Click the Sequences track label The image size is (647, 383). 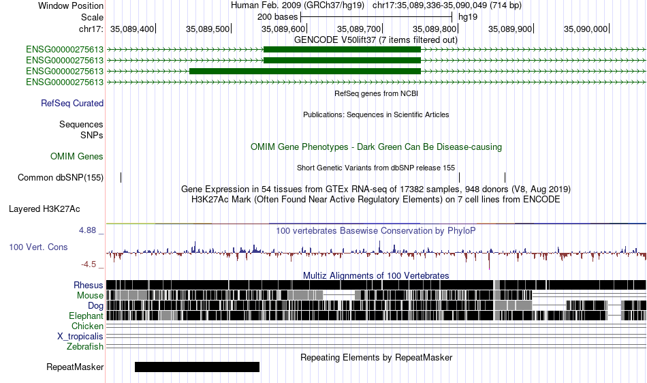pos(81,124)
